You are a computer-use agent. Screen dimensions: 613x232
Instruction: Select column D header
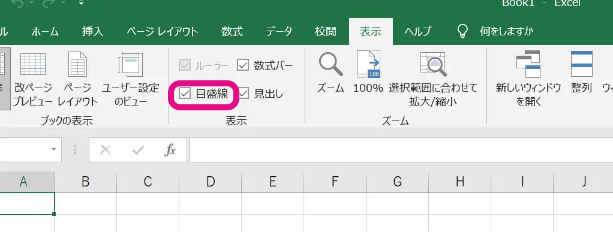211,182
